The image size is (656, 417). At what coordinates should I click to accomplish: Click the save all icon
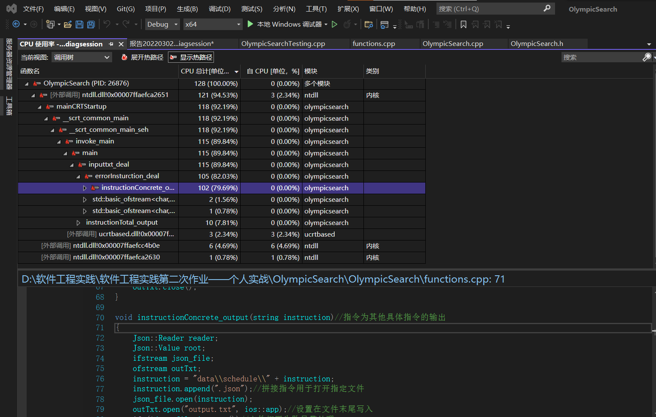pyautogui.click(x=91, y=24)
